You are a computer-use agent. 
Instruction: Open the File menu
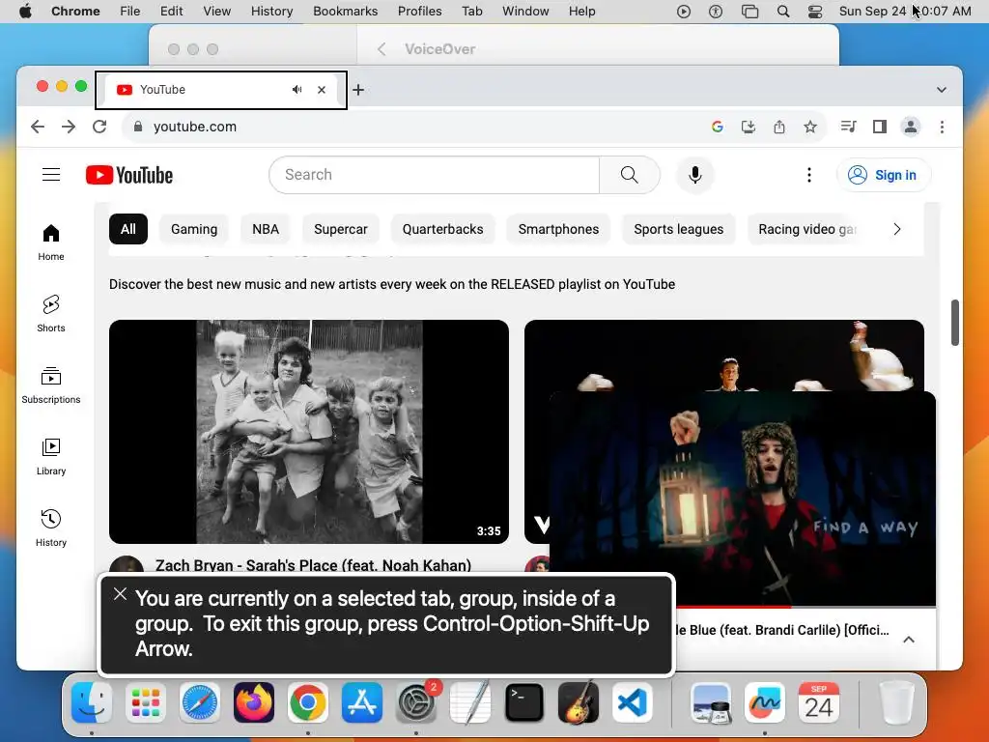pyautogui.click(x=130, y=11)
